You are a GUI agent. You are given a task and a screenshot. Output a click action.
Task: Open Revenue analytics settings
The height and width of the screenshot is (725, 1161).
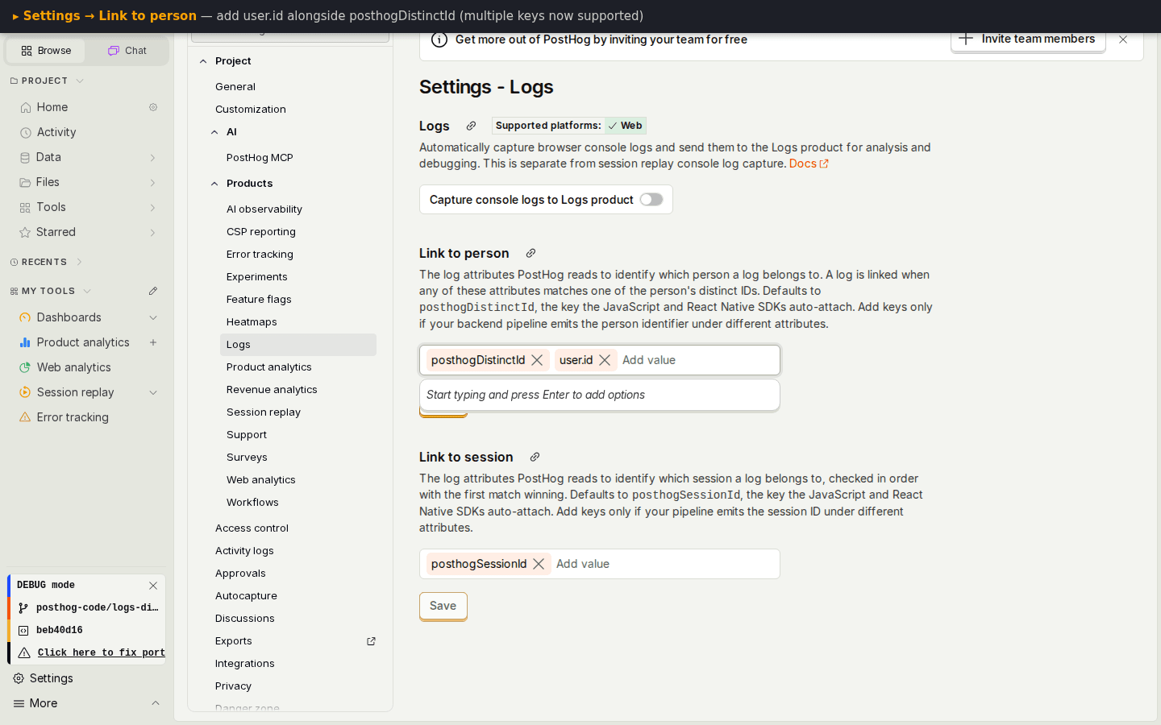pyautogui.click(x=272, y=390)
